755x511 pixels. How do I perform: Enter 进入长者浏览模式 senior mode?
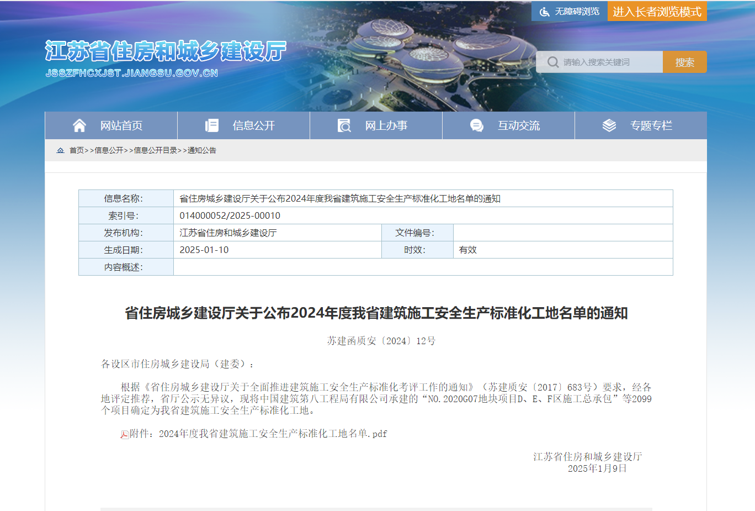tap(657, 12)
